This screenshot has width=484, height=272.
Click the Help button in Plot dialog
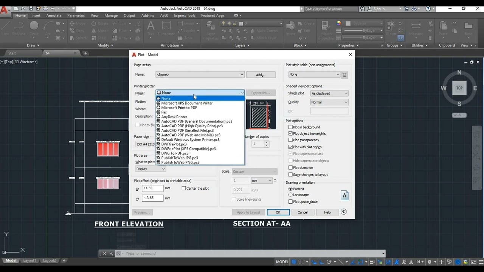[327, 212]
